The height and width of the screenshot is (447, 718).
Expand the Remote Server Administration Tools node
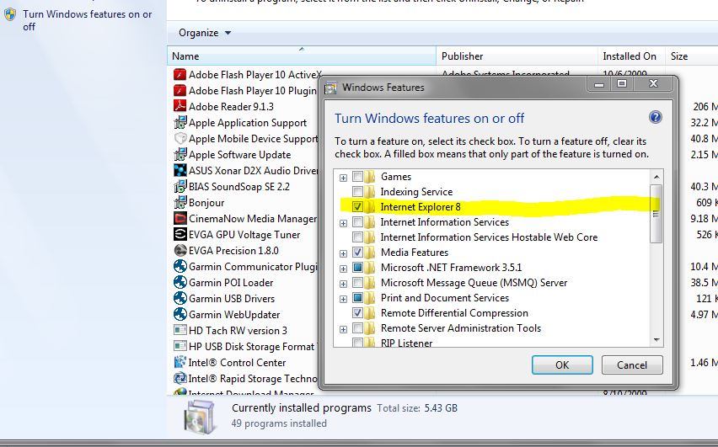click(343, 329)
